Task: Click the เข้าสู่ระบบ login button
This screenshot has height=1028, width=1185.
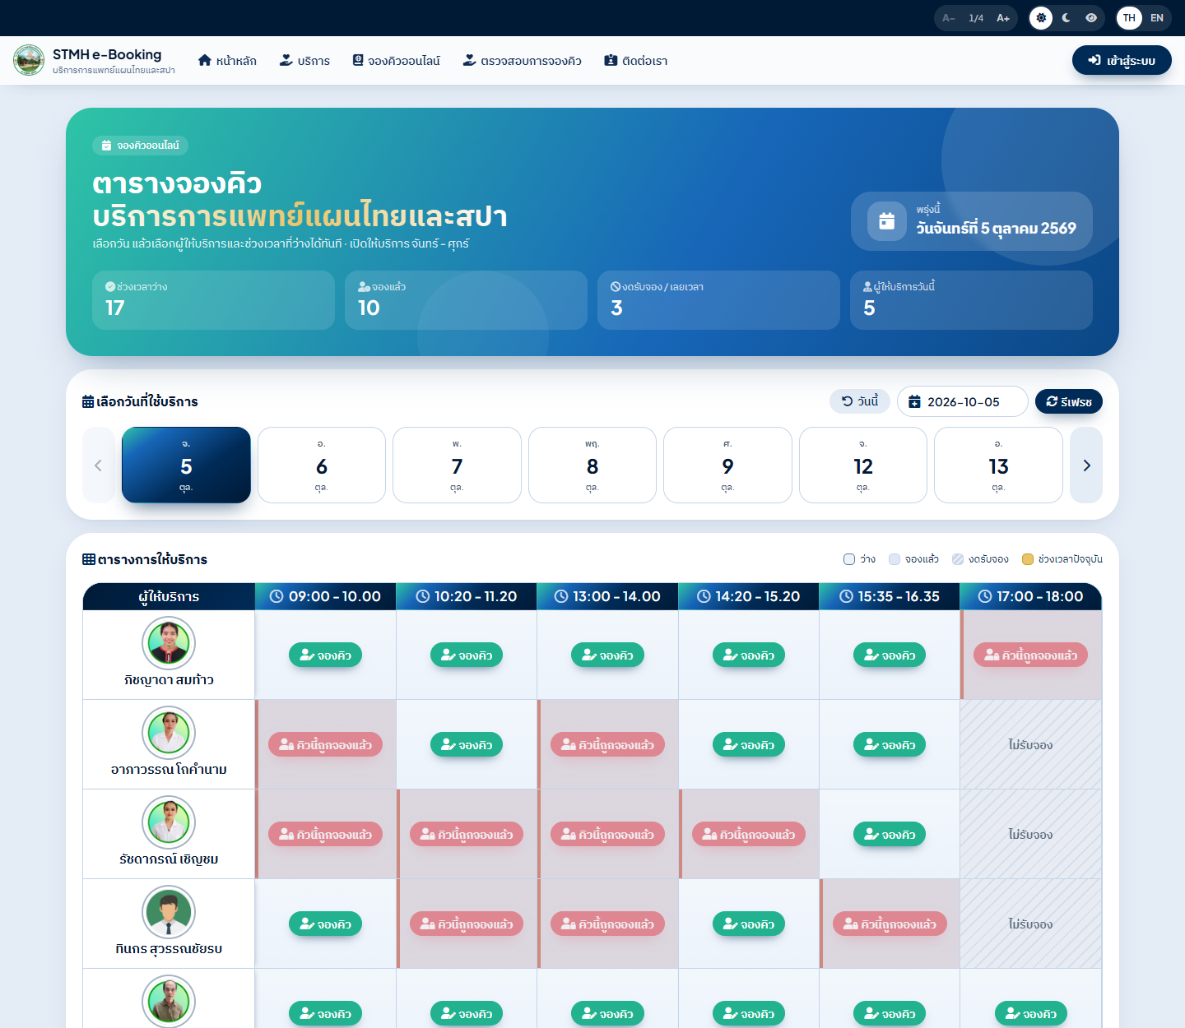Action: 1122,60
